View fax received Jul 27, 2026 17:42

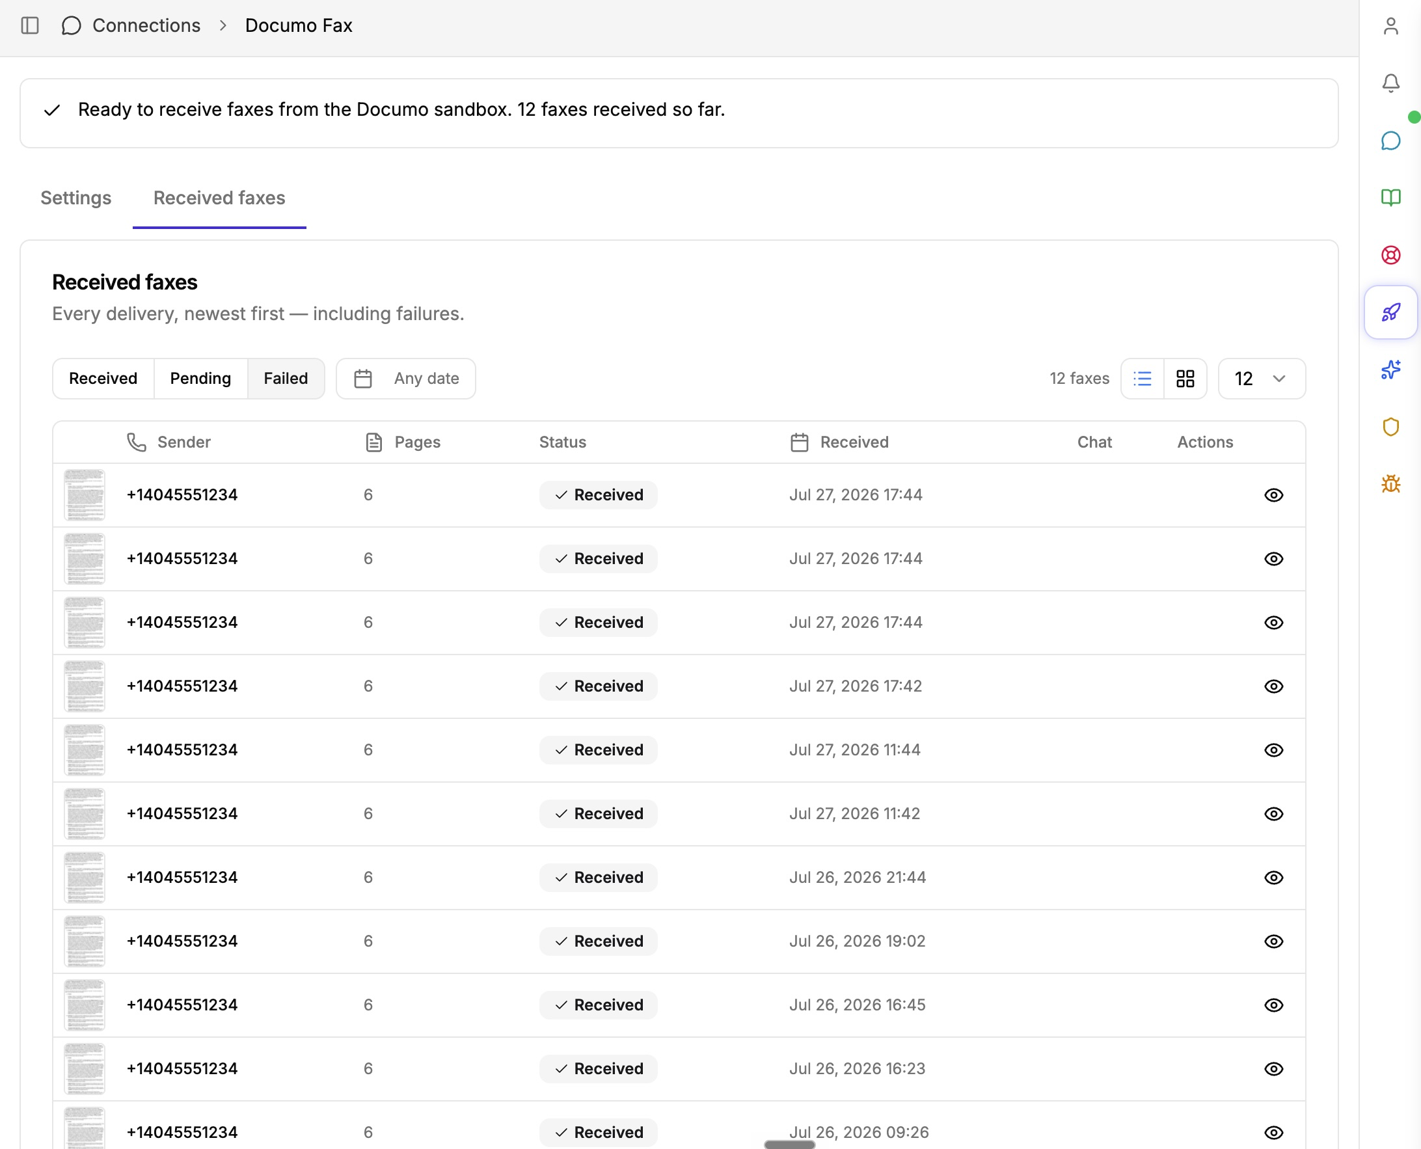[1273, 686]
